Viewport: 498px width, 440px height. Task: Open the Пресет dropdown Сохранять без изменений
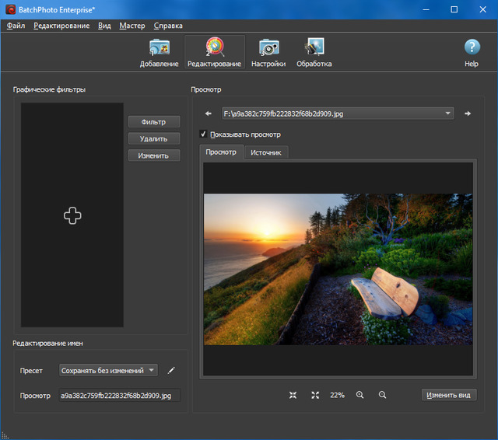109,371
